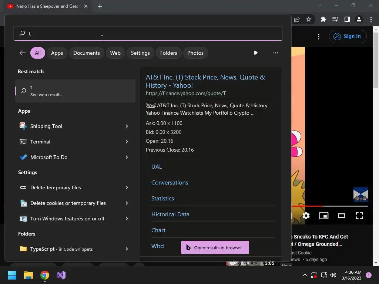Viewport: 379px width, 284px height.
Task: Open Delete cookies or temporary files
Action: [75, 203]
